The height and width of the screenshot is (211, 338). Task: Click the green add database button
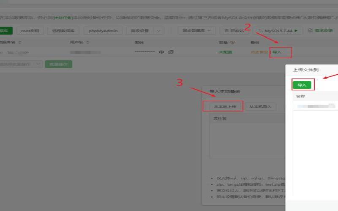coord(5,30)
